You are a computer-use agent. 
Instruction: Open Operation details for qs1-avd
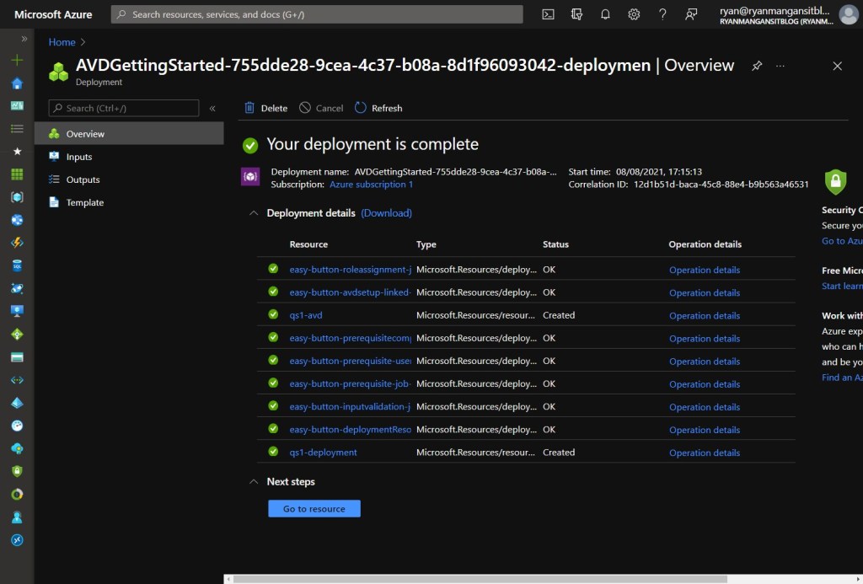[705, 315]
